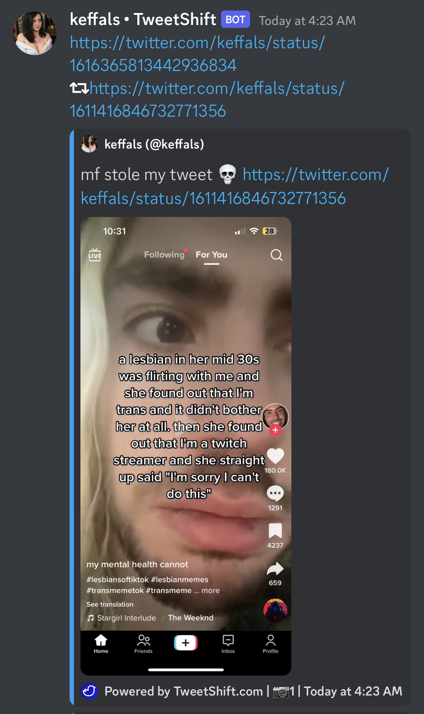Open comments via the speech bubble icon

(275, 493)
